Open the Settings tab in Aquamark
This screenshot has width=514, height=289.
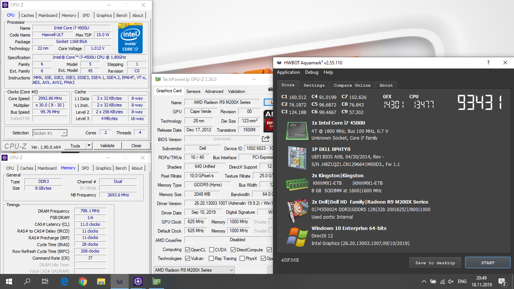pyautogui.click(x=314, y=85)
